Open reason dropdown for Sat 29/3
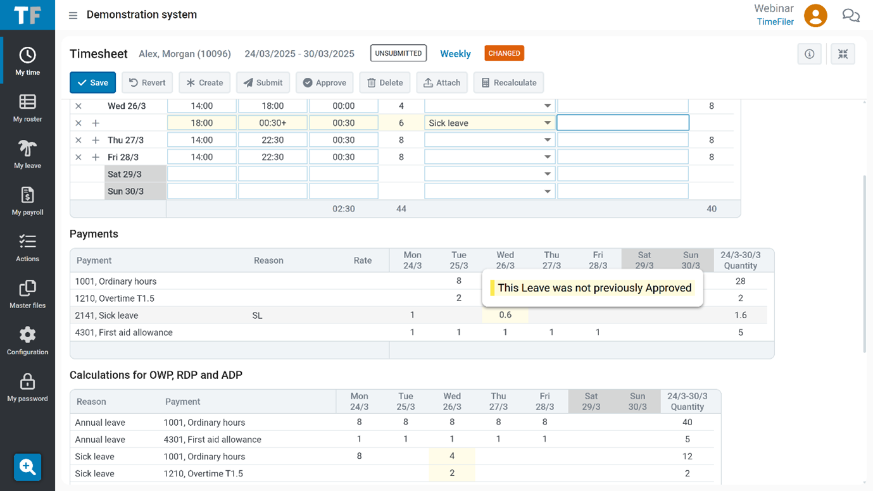Viewport: 873px width, 491px height. click(x=547, y=175)
